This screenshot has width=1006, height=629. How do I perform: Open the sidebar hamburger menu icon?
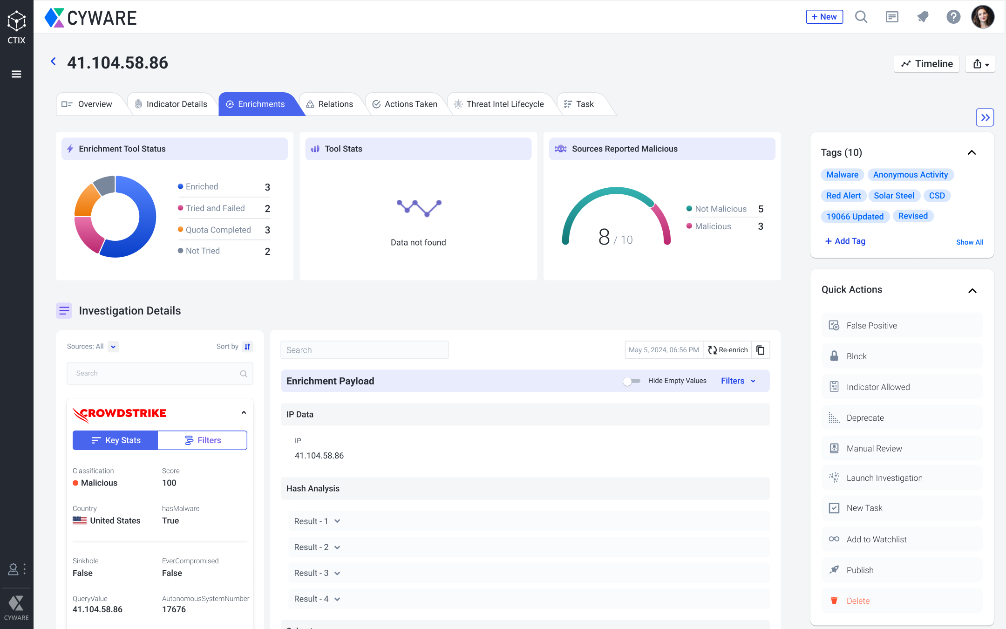click(x=16, y=74)
